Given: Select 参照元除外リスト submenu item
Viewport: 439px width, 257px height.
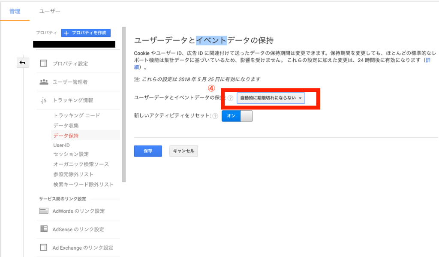Looking at the screenshot, I should pyautogui.click(x=73, y=174).
